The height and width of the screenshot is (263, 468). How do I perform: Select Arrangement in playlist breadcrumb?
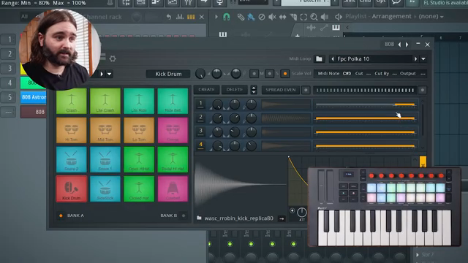point(391,16)
